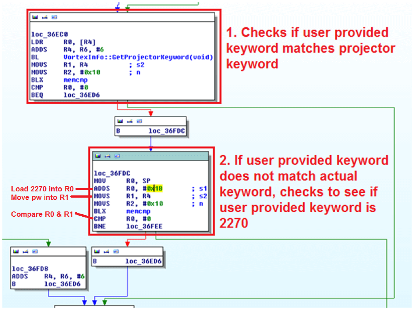Click BEQ target loc_36ED6
Viewport: 414px width, 310px height.
(x=82, y=95)
